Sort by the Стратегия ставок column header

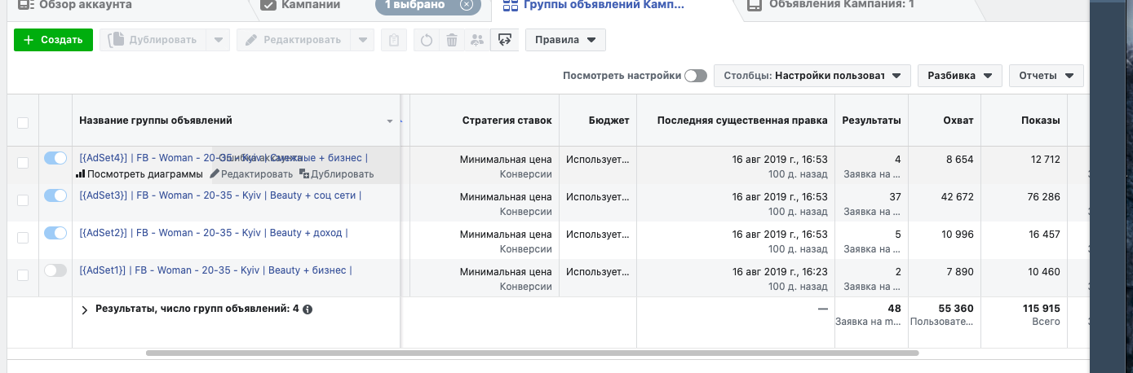point(507,121)
